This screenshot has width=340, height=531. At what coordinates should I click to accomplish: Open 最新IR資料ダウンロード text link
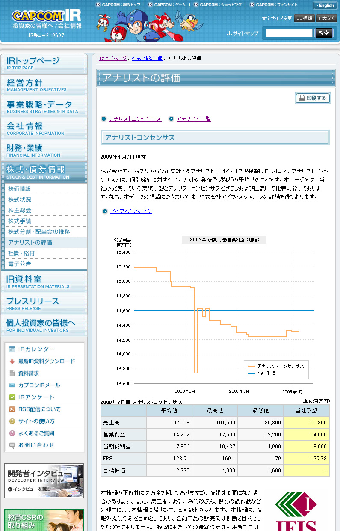click(x=47, y=361)
